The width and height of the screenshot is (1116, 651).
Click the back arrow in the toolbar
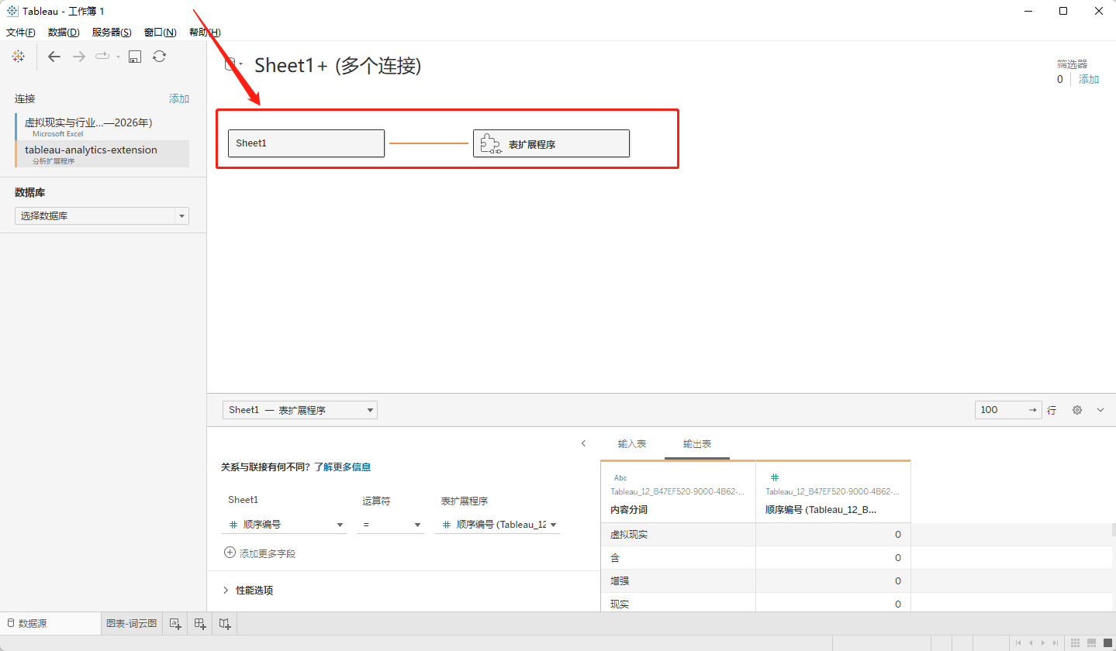54,56
